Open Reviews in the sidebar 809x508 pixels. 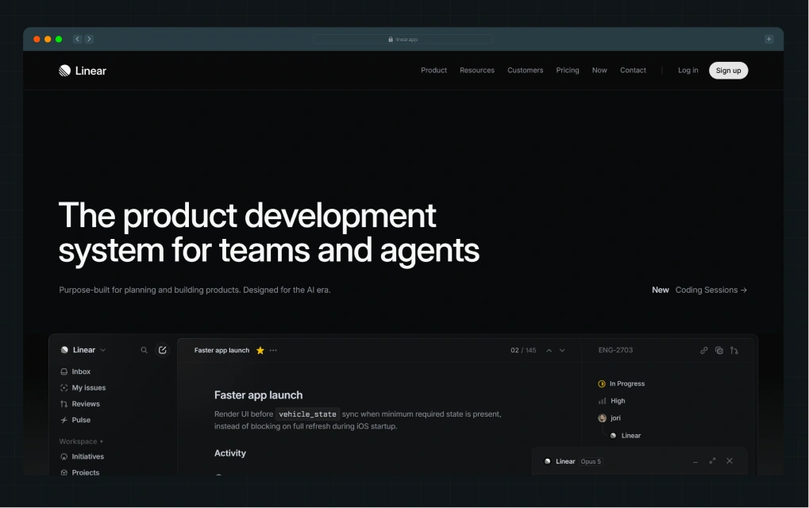click(x=80, y=404)
